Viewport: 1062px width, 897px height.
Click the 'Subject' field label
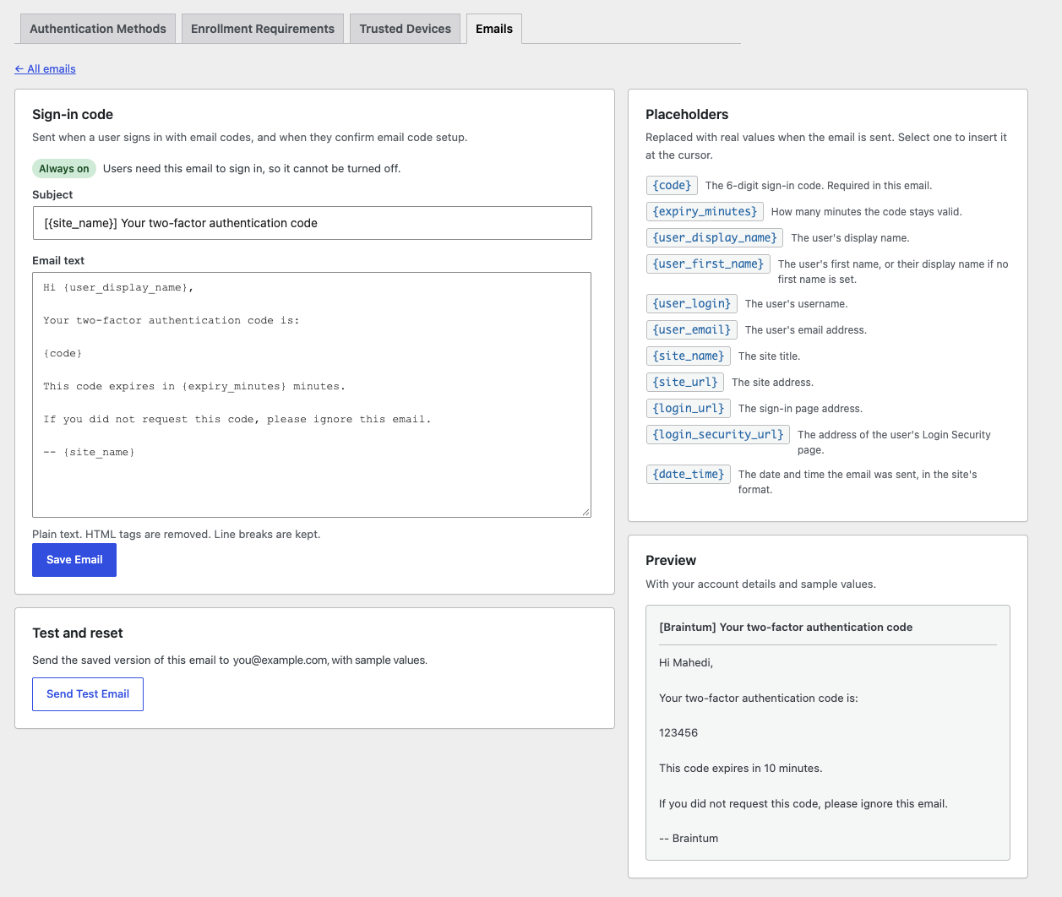point(52,195)
